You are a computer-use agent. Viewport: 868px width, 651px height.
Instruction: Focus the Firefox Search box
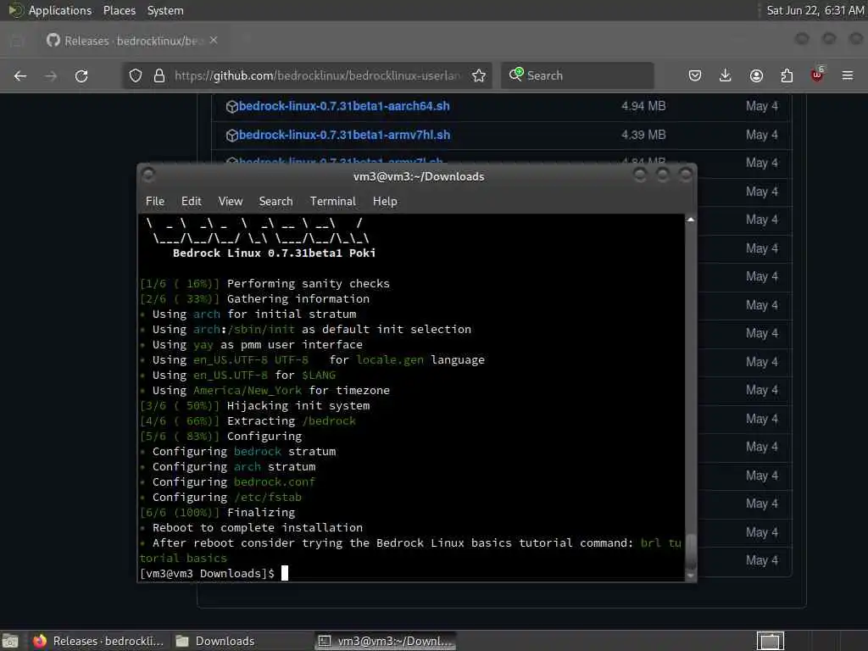coord(578,75)
